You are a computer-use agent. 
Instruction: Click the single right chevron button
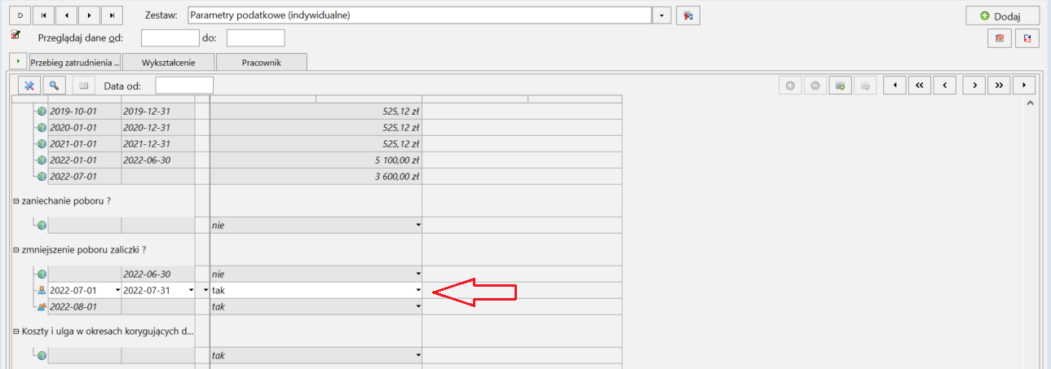[974, 85]
